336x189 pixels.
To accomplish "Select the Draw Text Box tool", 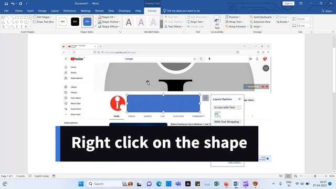I will [x=43, y=22].
